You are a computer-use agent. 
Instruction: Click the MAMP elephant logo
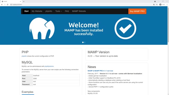(42, 28)
